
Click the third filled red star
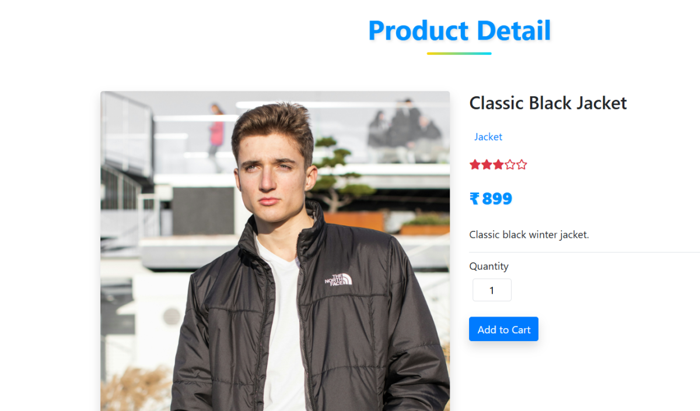498,165
